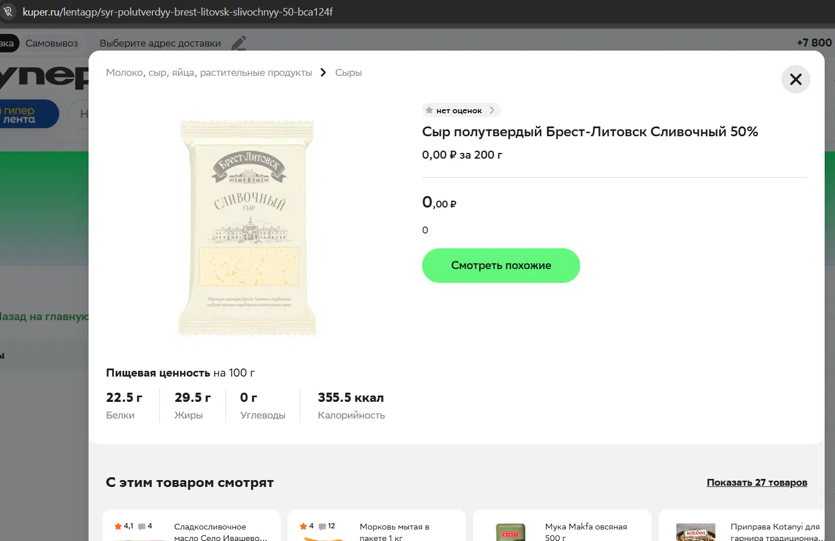The width and height of the screenshot is (835, 541).
Task: Click the Makfa flour product thumbnail
Action: point(511,532)
